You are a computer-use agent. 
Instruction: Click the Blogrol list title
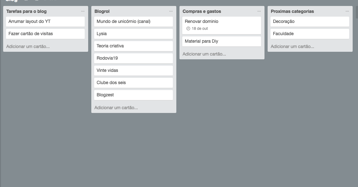tap(102, 11)
